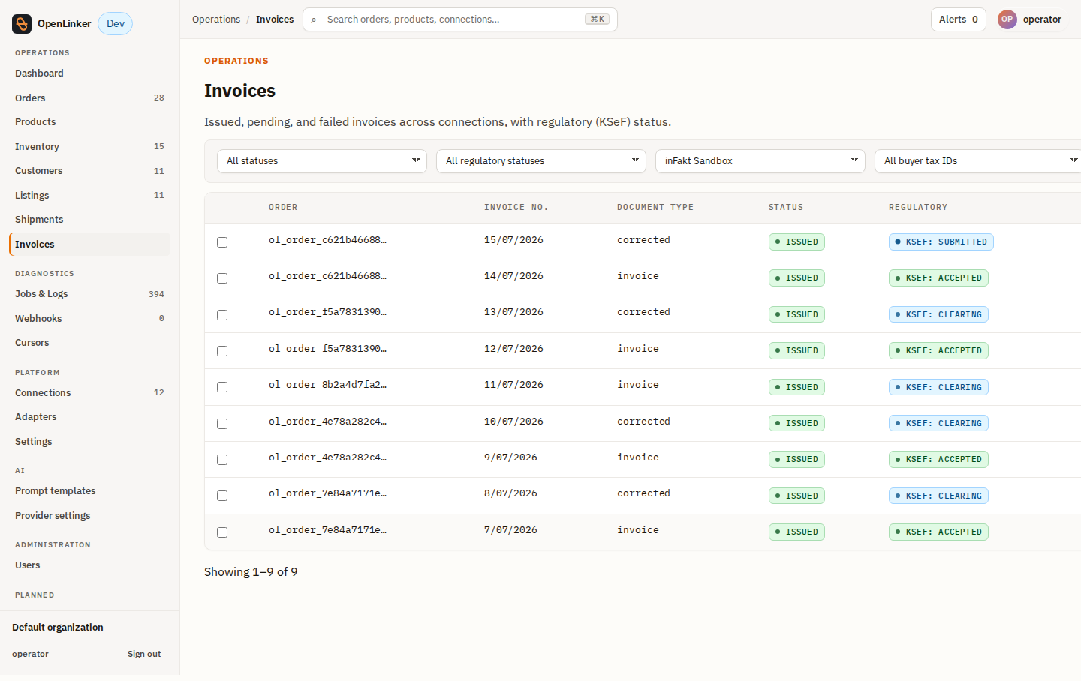Viewport: 1081px width, 681px height.
Task: Go to Customers in the sidebar
Action: click(x=89, y=171)
